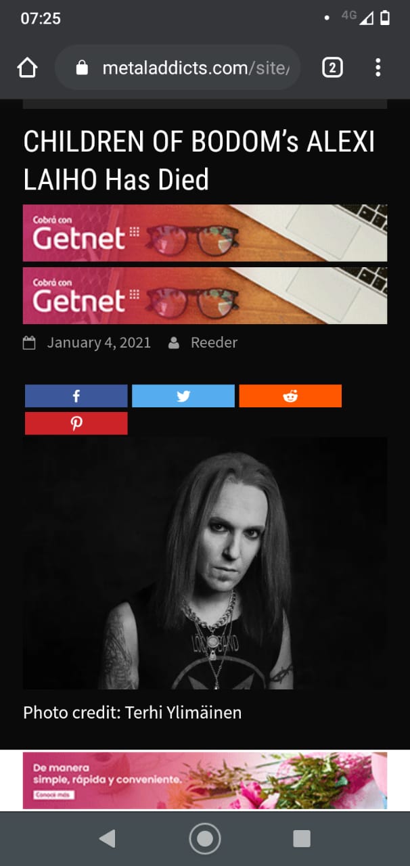This screenshot has height=866, width=410.
Task: Open the Reeder author link
Action: pyautogui.click(x=214, y=342)
